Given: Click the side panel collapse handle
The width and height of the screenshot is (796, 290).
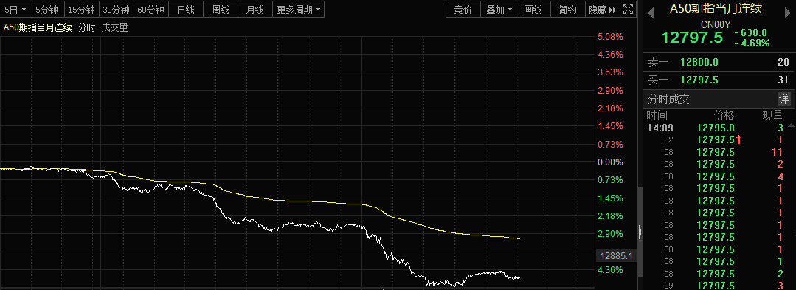Looking at the screenshot, I should [x=640, y=232].
